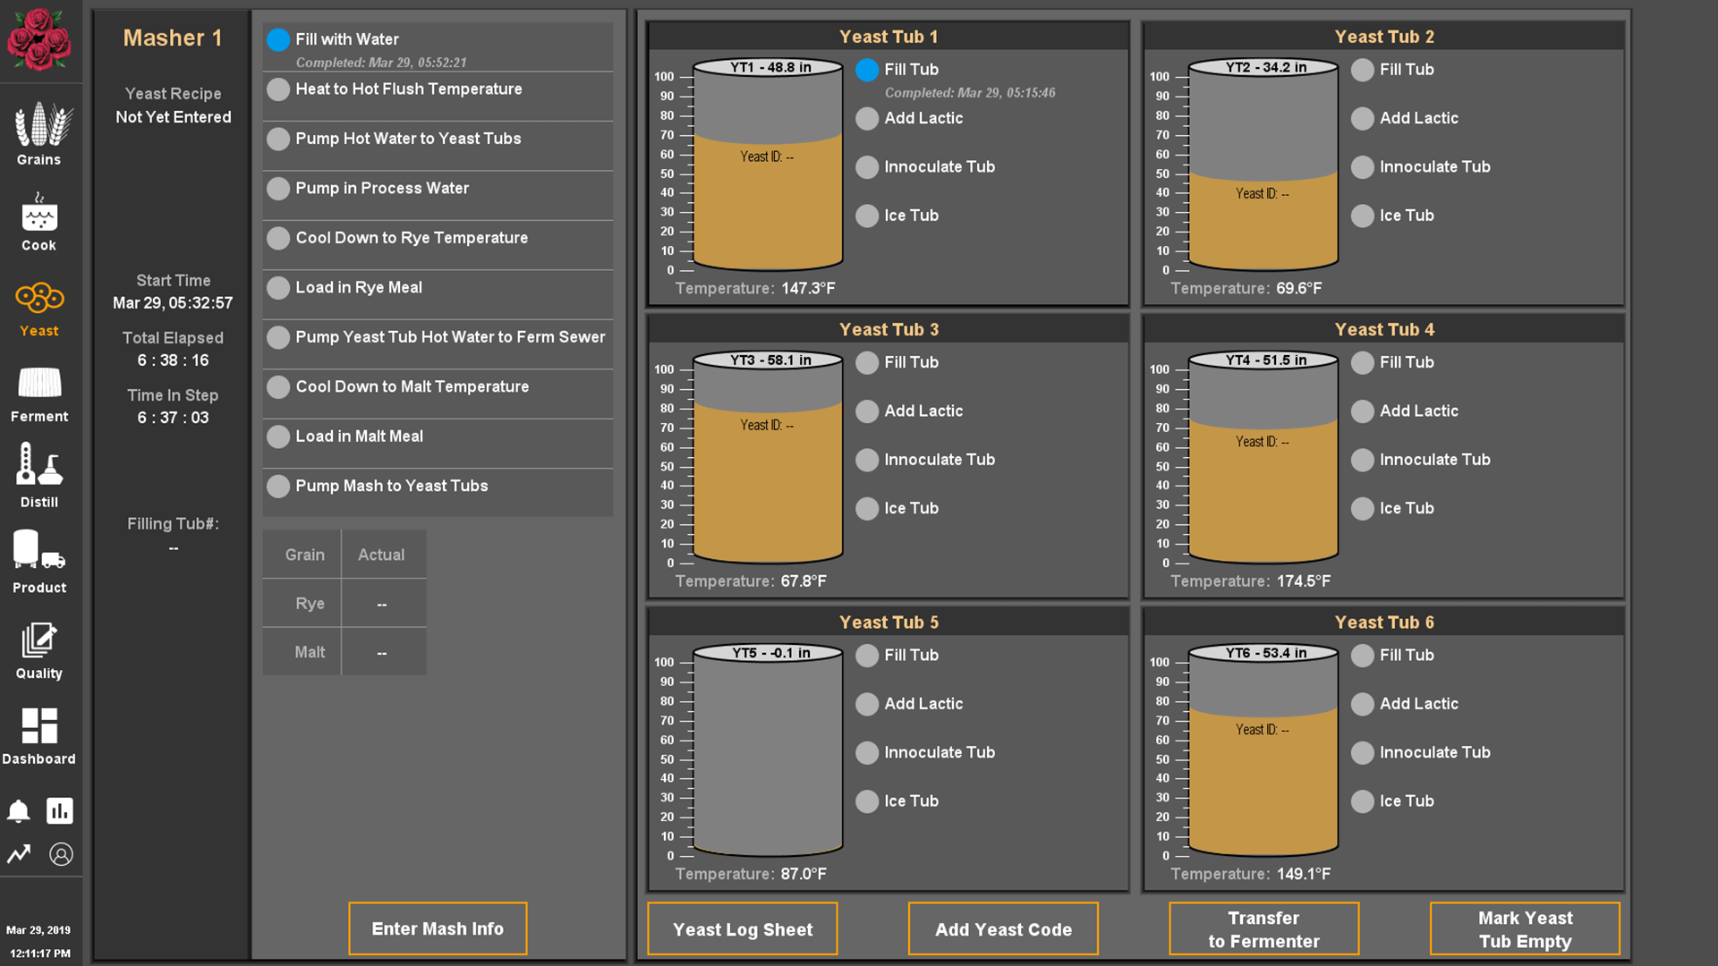Toggle Yeast Tub 2 Ice Tub

click(1363, 216)
